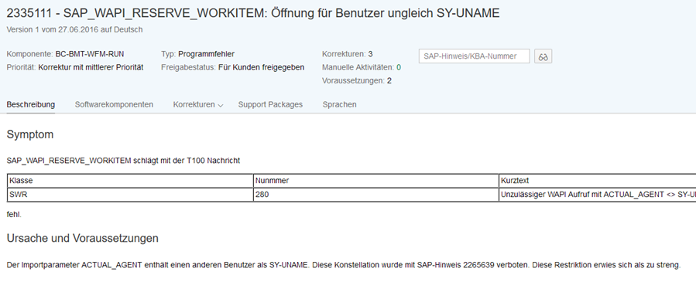Click the Klasse column header
Screen dimensions: 696x282
click(130, 181)
